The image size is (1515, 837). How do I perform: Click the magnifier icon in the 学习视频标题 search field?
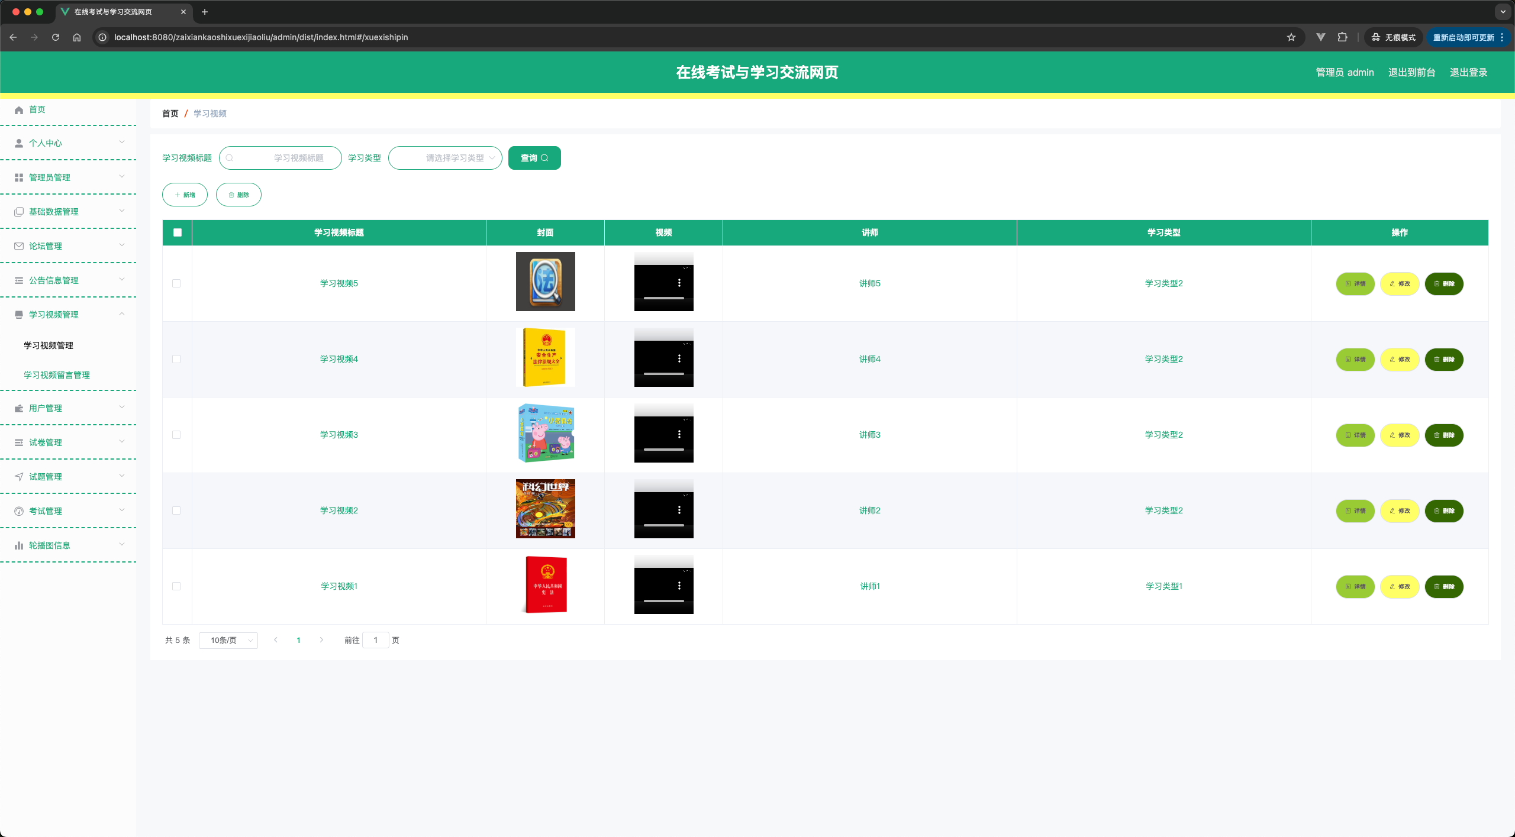pyautogui.click(x=230, y=158)
